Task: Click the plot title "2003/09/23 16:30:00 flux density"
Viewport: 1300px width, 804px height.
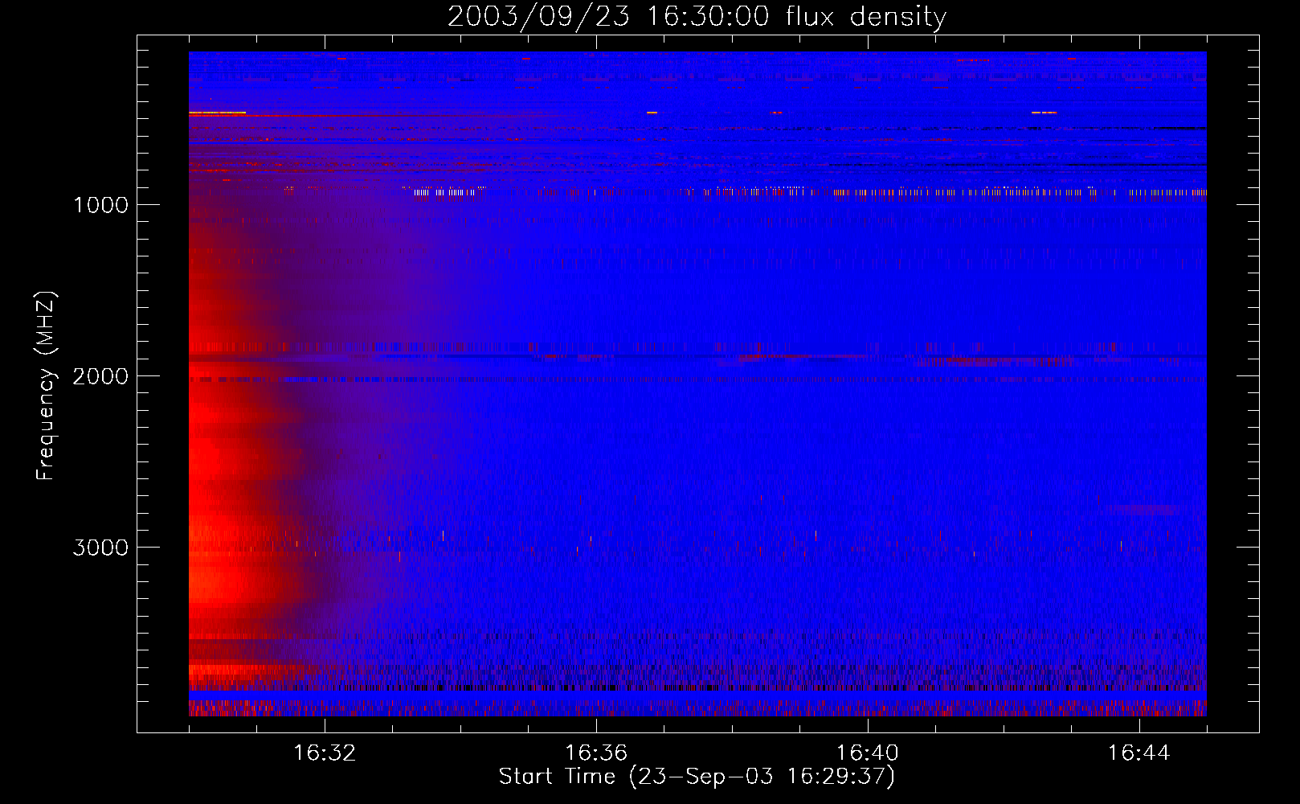Action: [697, 17]
